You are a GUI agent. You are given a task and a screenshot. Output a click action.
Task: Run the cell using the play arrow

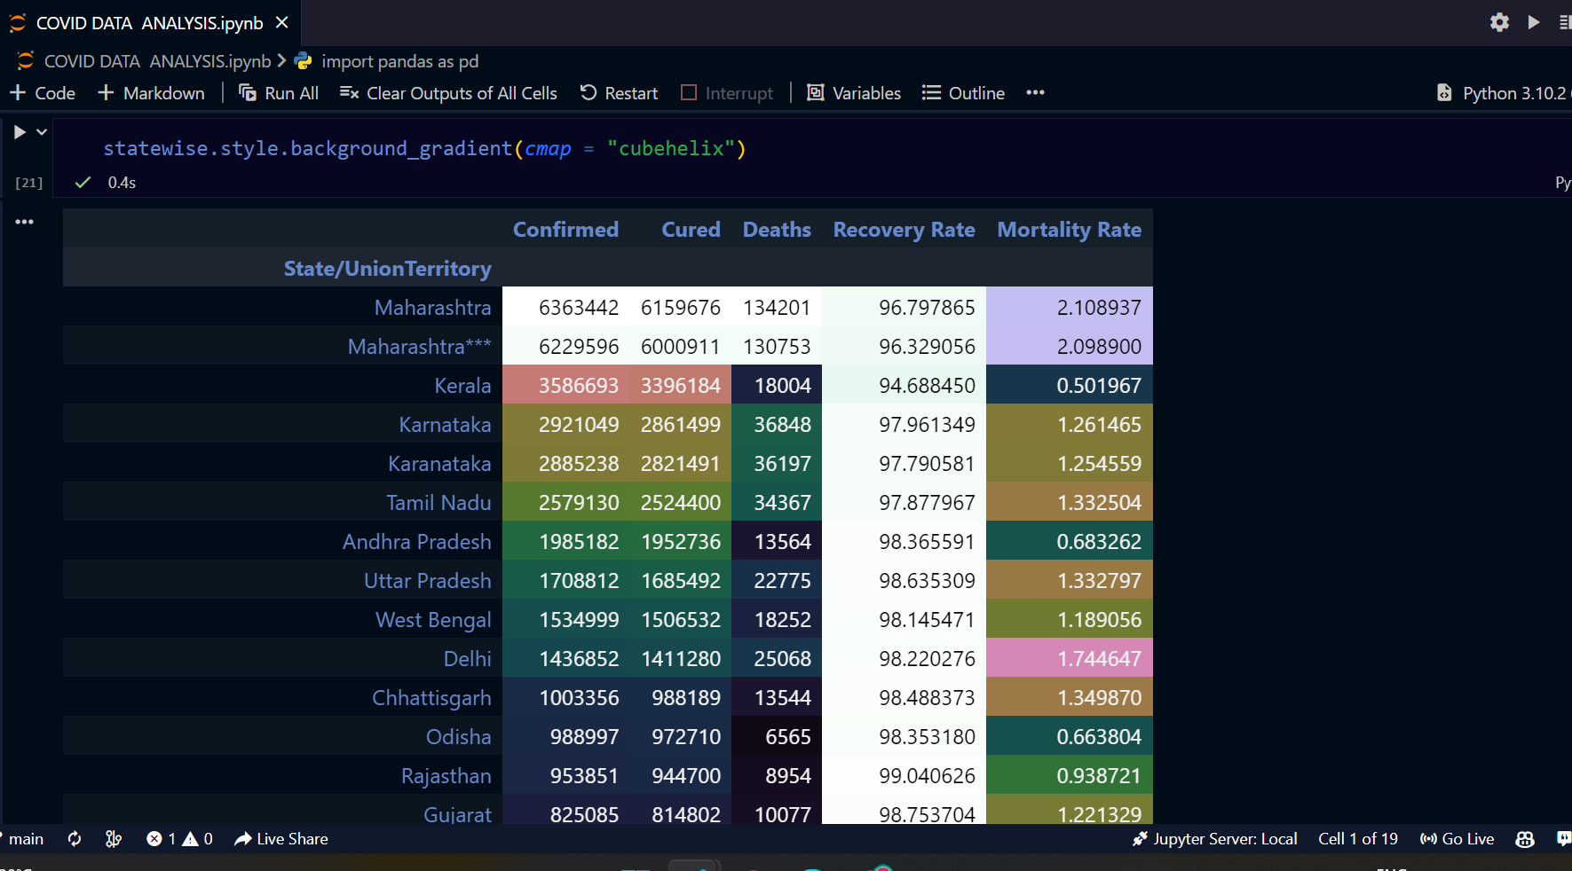click(x=20, y=131)
